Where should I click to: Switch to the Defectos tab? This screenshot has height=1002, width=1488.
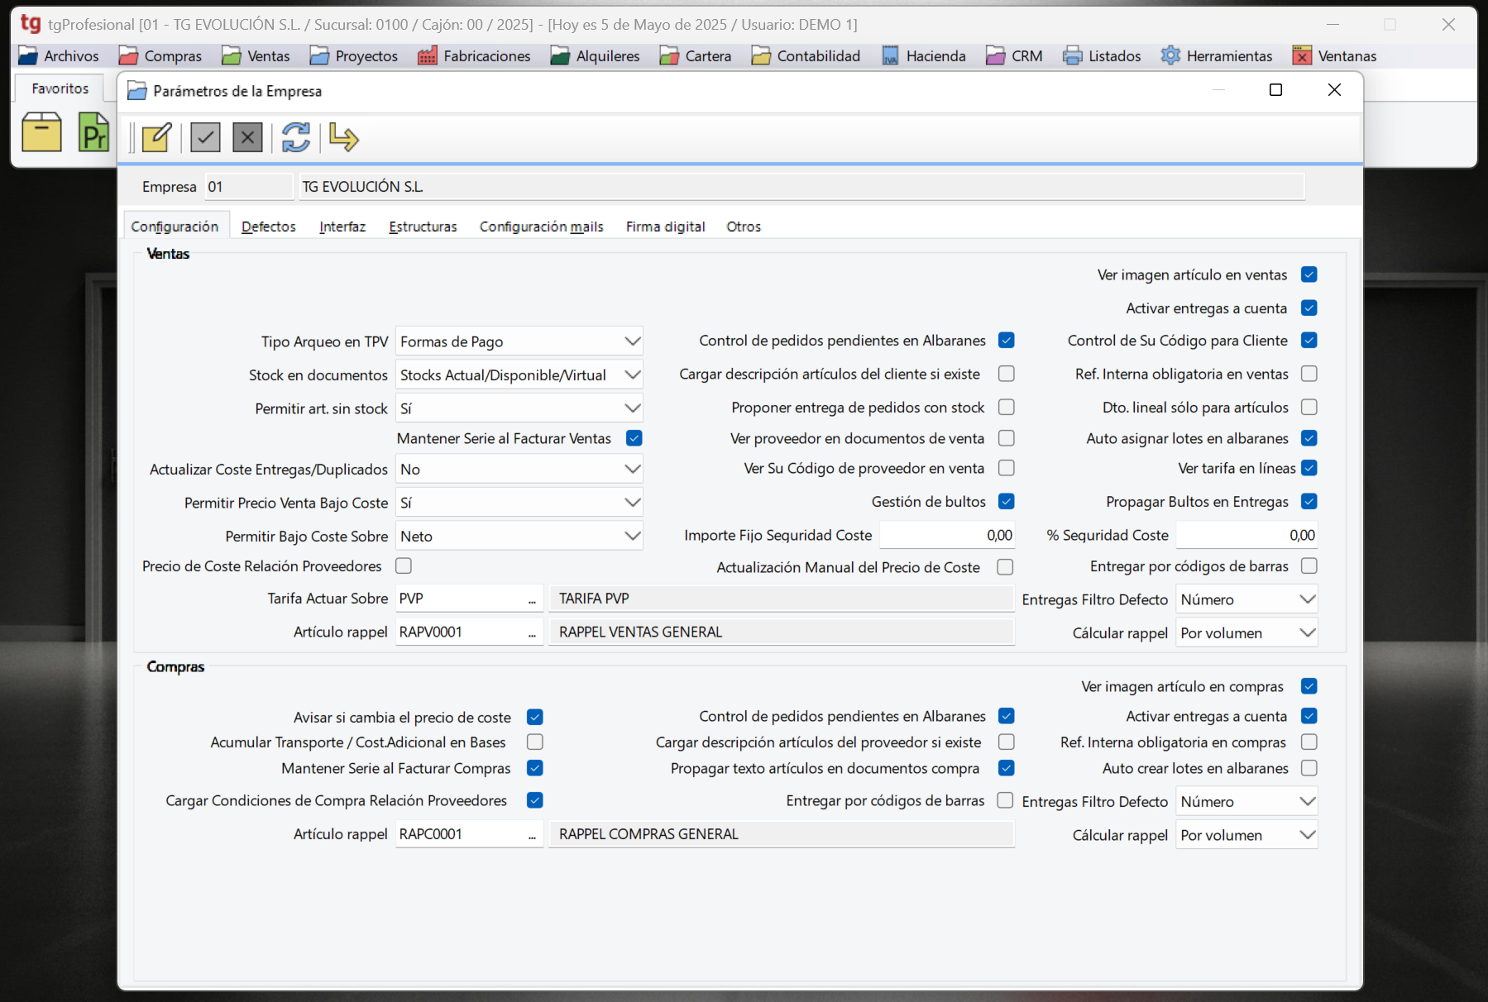269,227
